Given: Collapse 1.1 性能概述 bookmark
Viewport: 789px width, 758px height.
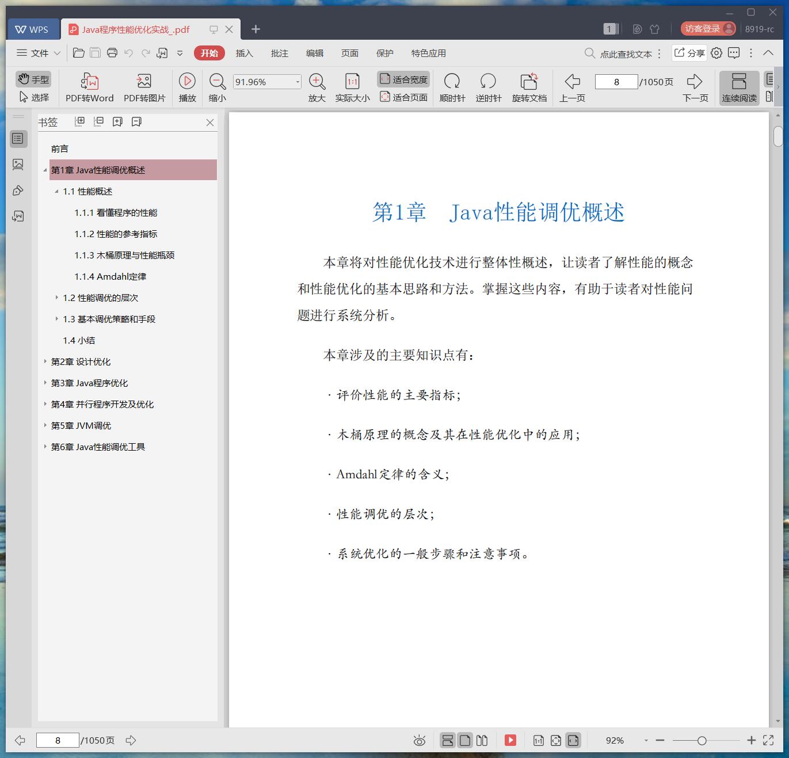Looking at the screenshot, I should coord(56,192).
